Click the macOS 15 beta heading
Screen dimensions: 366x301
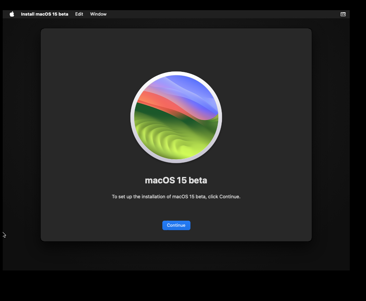(x=176, y=180)
